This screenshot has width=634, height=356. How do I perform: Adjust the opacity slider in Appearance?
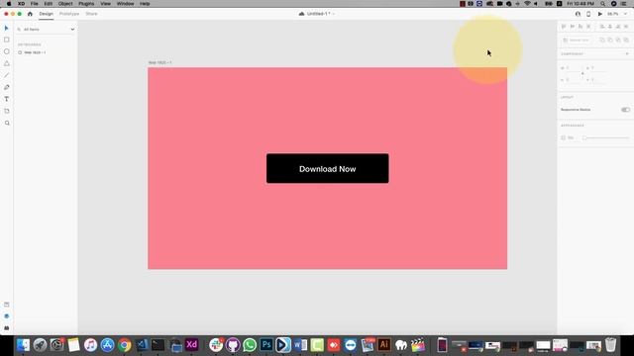click(605, 138)
